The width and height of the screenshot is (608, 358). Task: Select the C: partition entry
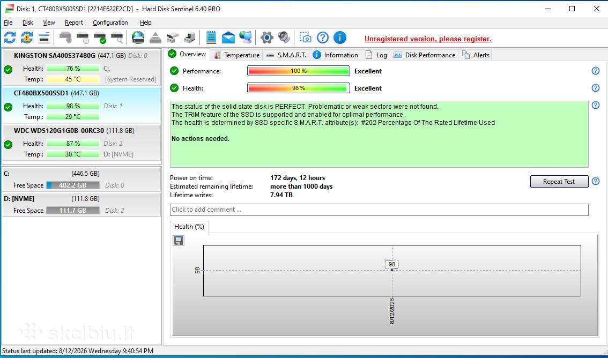81,179
